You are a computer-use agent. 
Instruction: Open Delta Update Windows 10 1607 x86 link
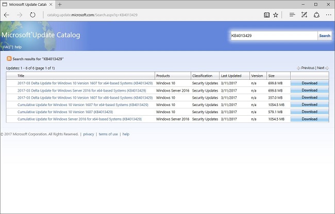85,98
